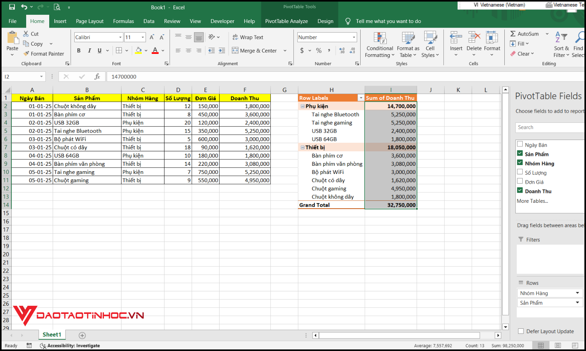This screenshot has width=586, height=351.
Task: Pick the yellow Fill Color swatch
Action: click(139, 50)
